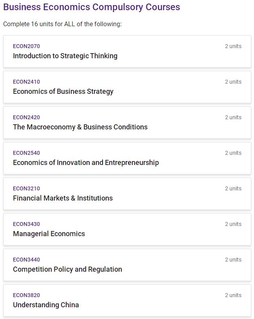Select the Understanding China course
The width and height of the screenshot is (254, 319).
(x=46, y=305)
